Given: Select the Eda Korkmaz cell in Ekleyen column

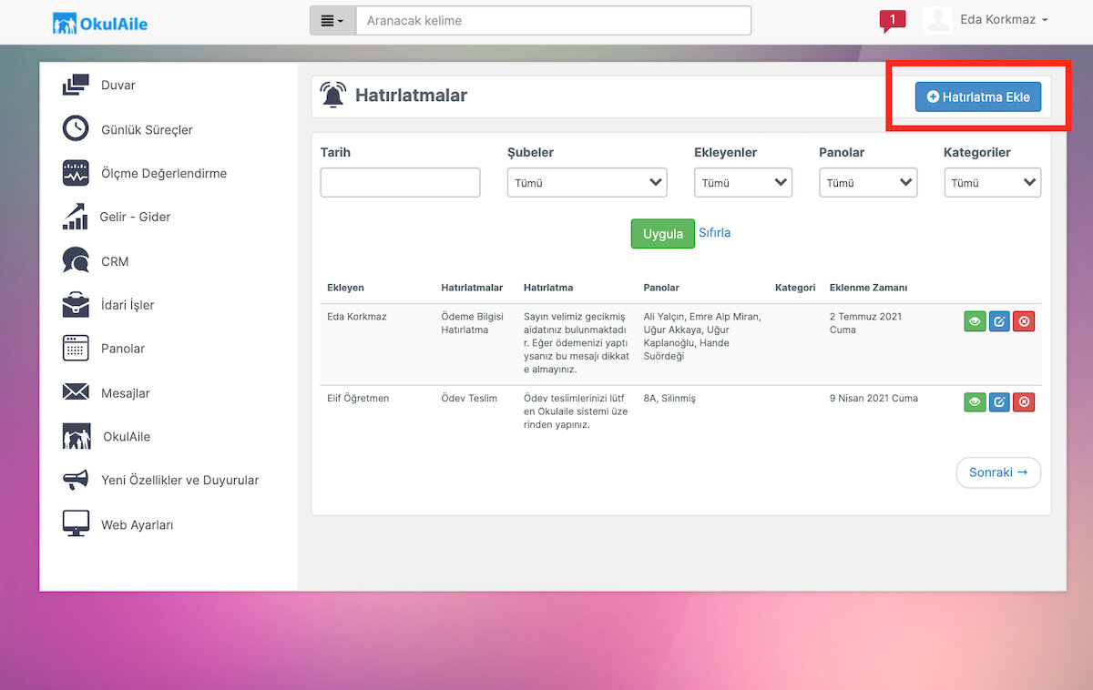Looking at the screenshot, I should click(357, 317).
